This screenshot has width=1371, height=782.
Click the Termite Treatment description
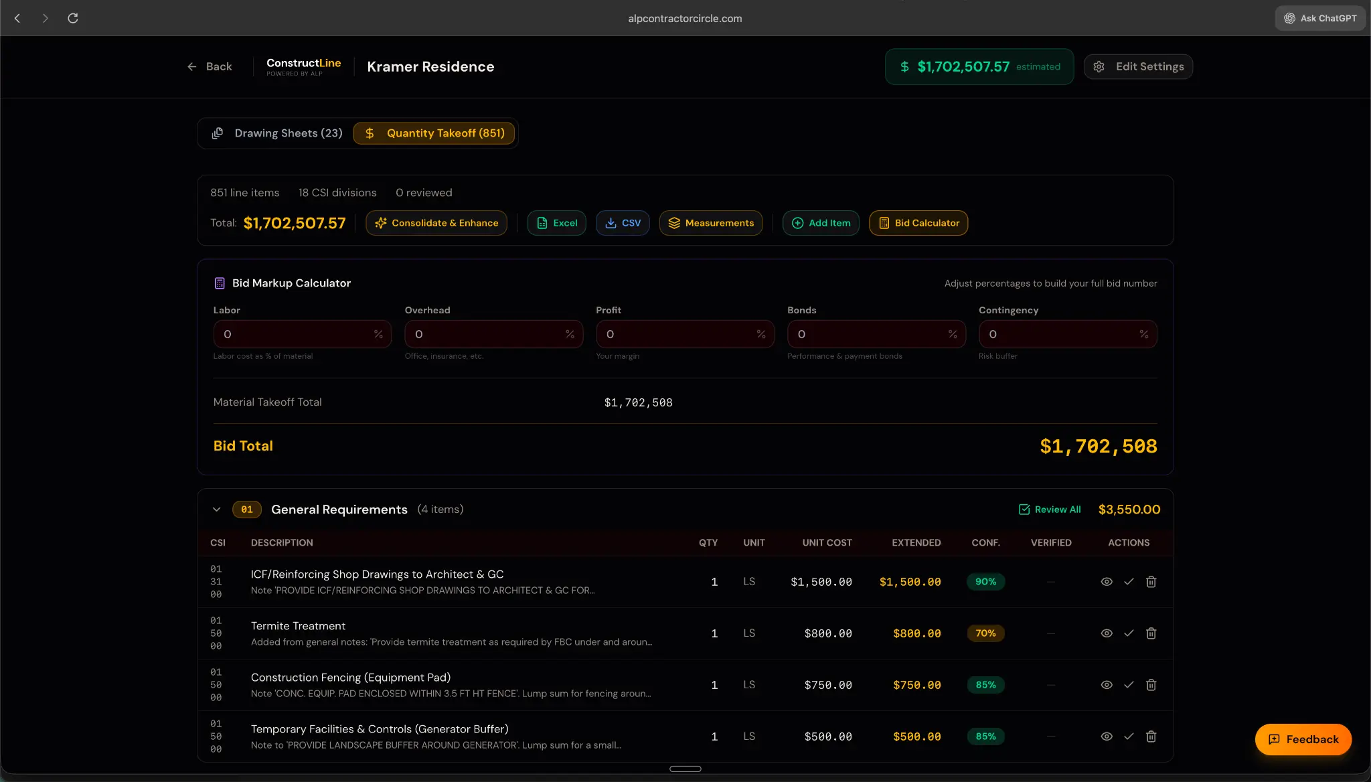(x=298, y=626)
